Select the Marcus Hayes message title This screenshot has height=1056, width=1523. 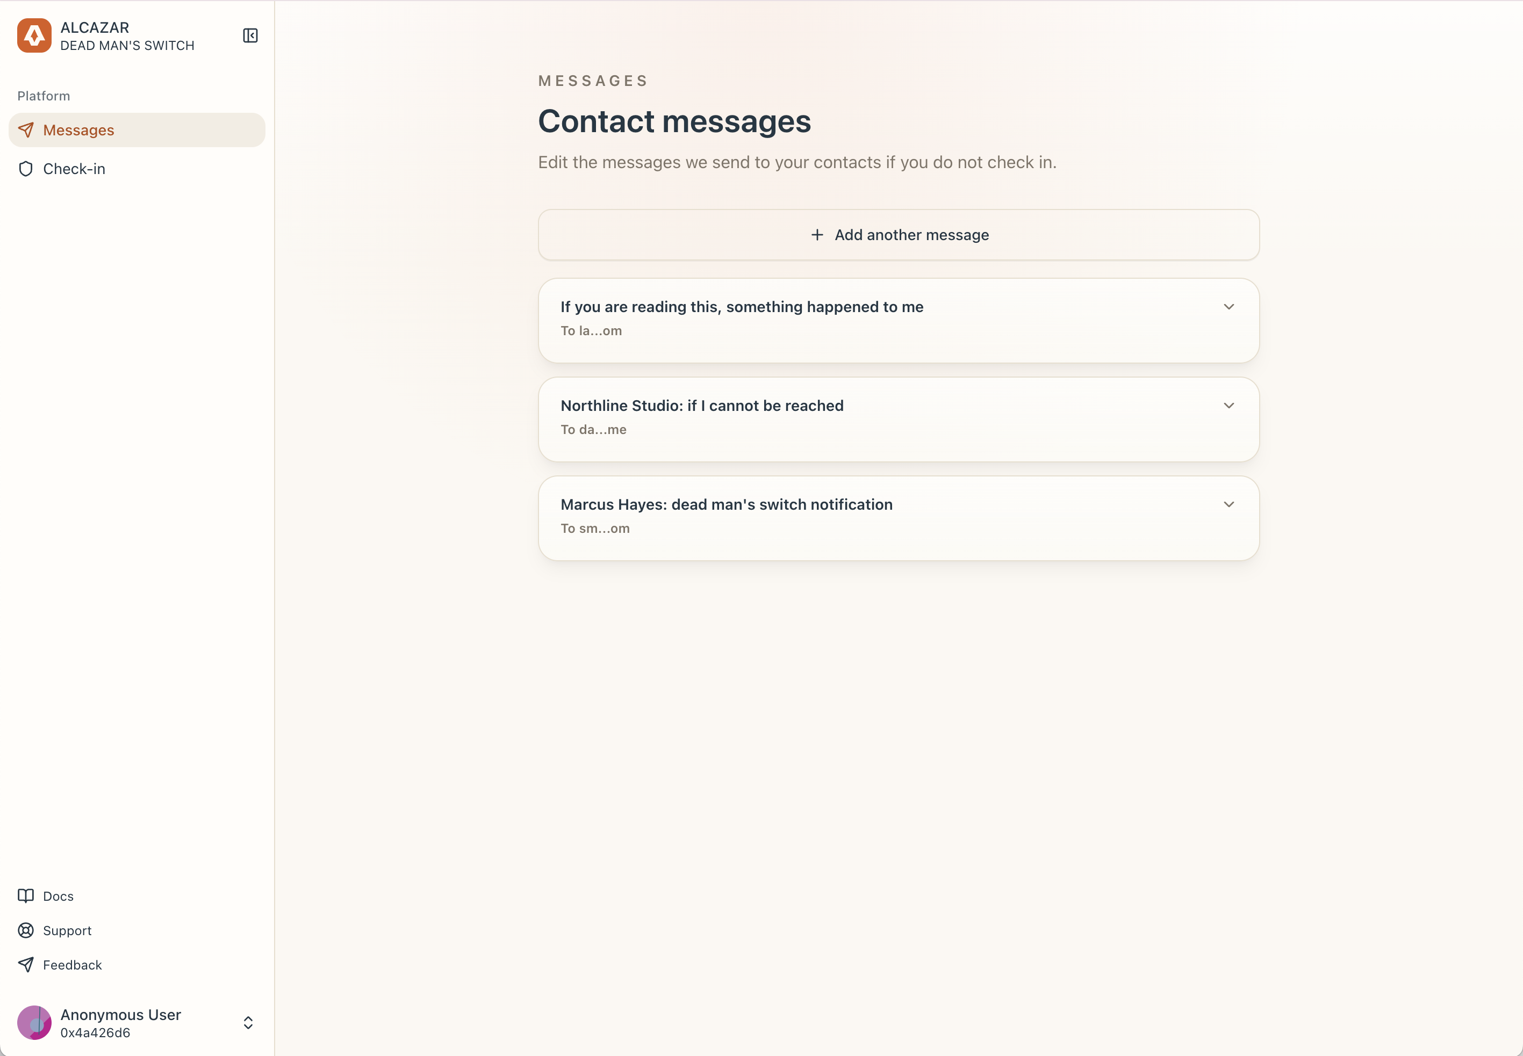click(x=726, y=504)
